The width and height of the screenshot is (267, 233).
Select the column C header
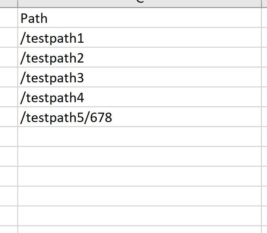(139, 3)
